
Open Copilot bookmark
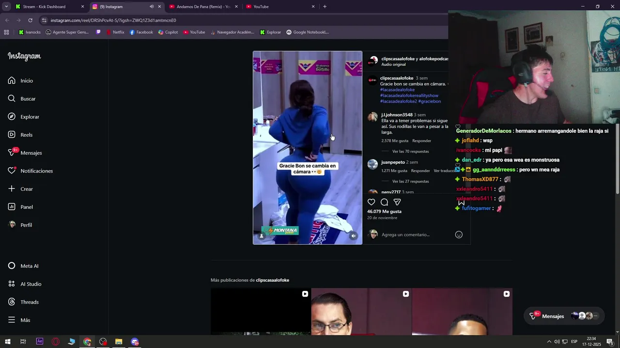(168, 32)
